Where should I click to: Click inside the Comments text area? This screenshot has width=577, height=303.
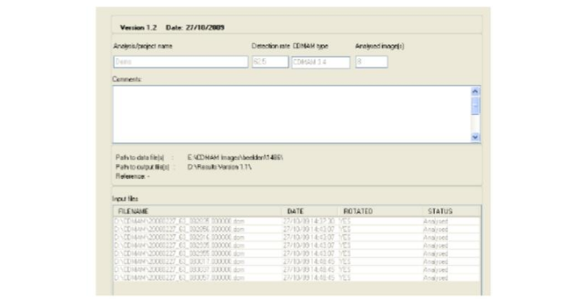291,115
